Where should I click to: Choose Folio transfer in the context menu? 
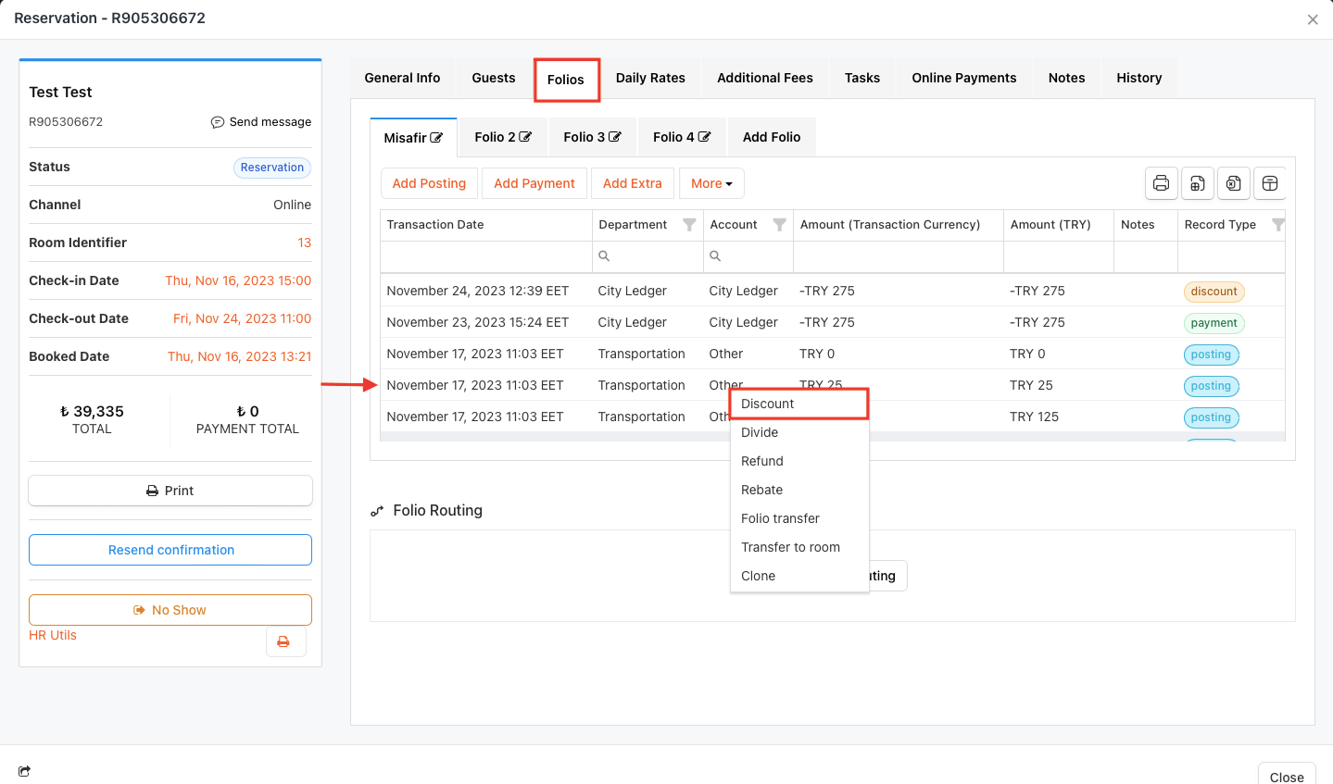coord(780,518)
